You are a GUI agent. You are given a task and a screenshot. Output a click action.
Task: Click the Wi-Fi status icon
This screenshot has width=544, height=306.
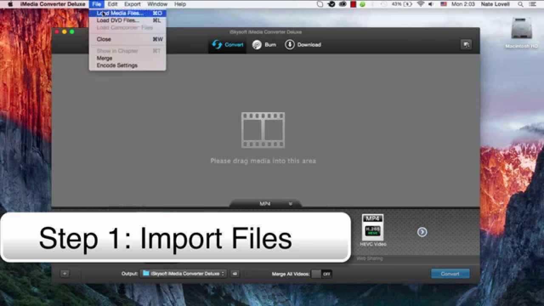coord(421,4)
